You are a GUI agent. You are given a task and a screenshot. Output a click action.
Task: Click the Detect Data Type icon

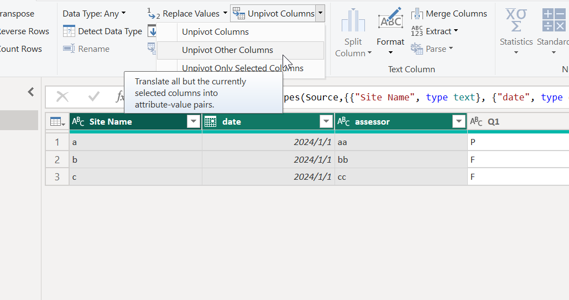click(69, 31)
